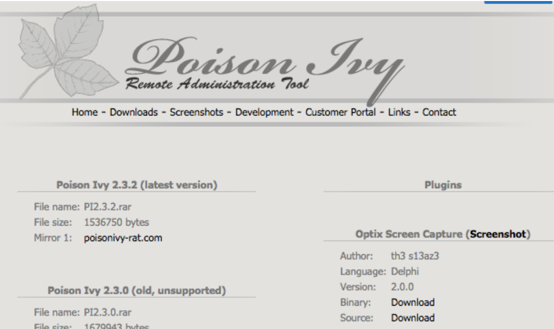Visit the Development section
The height and width of the screenshot is (329, 554).
click(x=264, y=112)
